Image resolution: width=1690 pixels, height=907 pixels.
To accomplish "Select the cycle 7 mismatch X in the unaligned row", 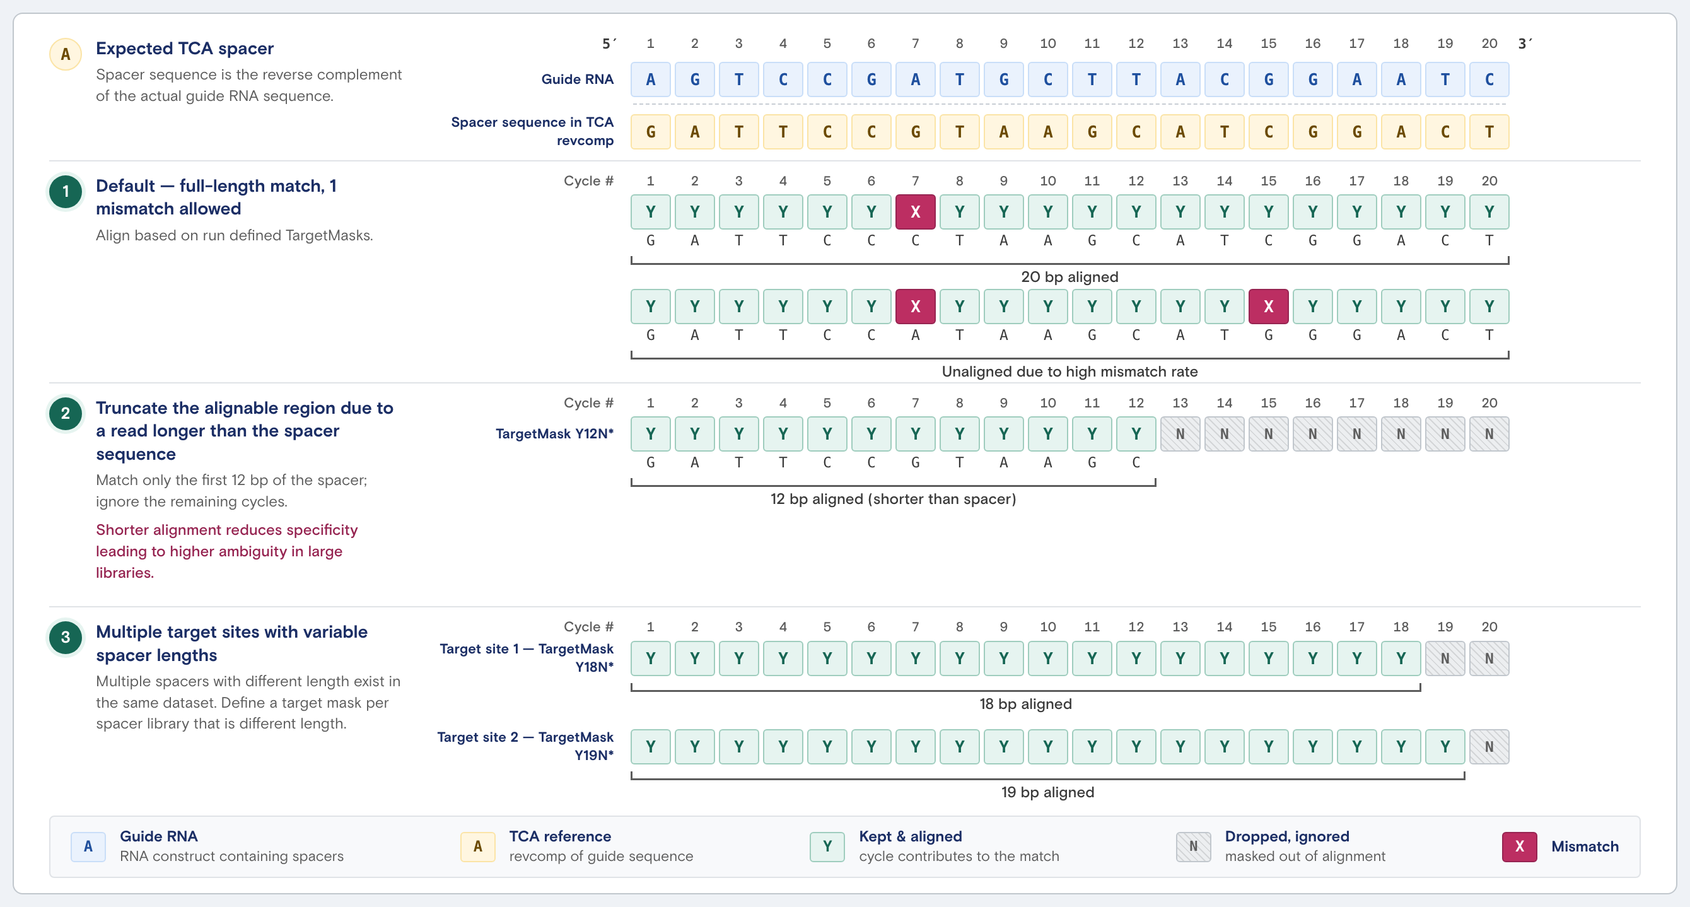I will [x=915, y=307].
